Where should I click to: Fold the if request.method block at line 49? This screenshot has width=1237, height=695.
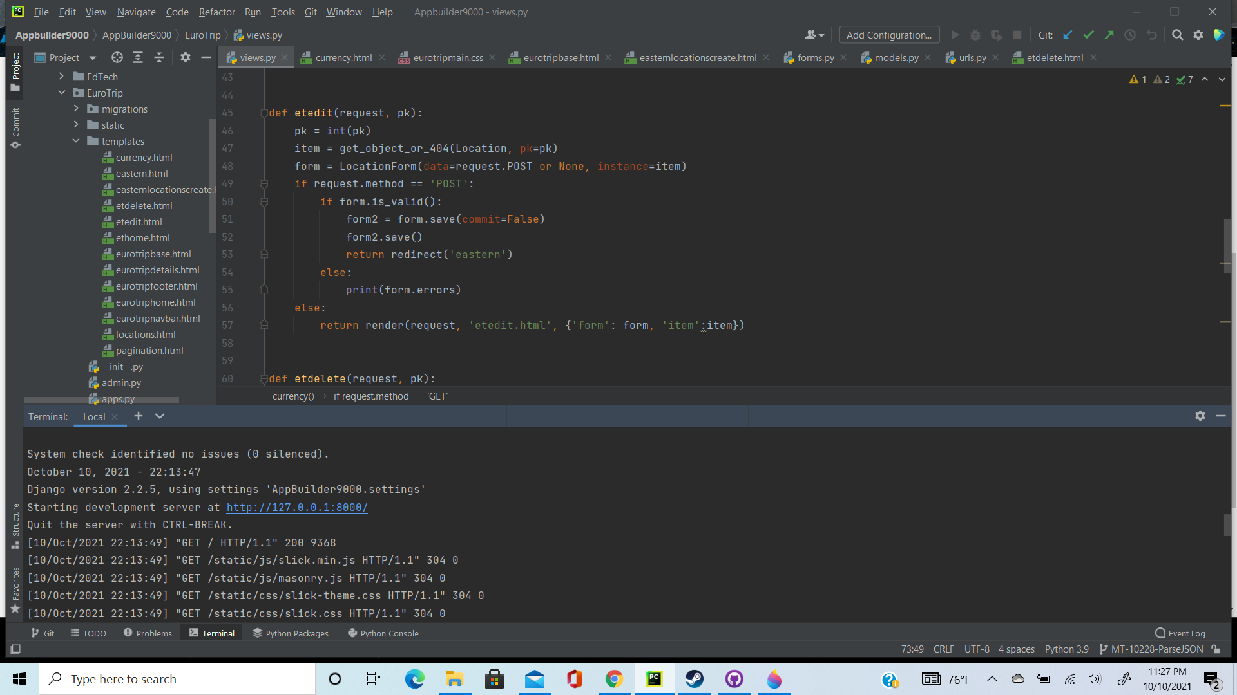(264, 184)
